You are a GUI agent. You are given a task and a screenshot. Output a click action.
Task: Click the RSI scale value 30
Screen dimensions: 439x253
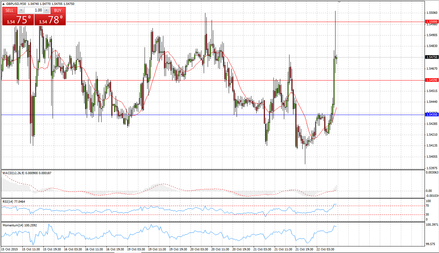(428, 215)
